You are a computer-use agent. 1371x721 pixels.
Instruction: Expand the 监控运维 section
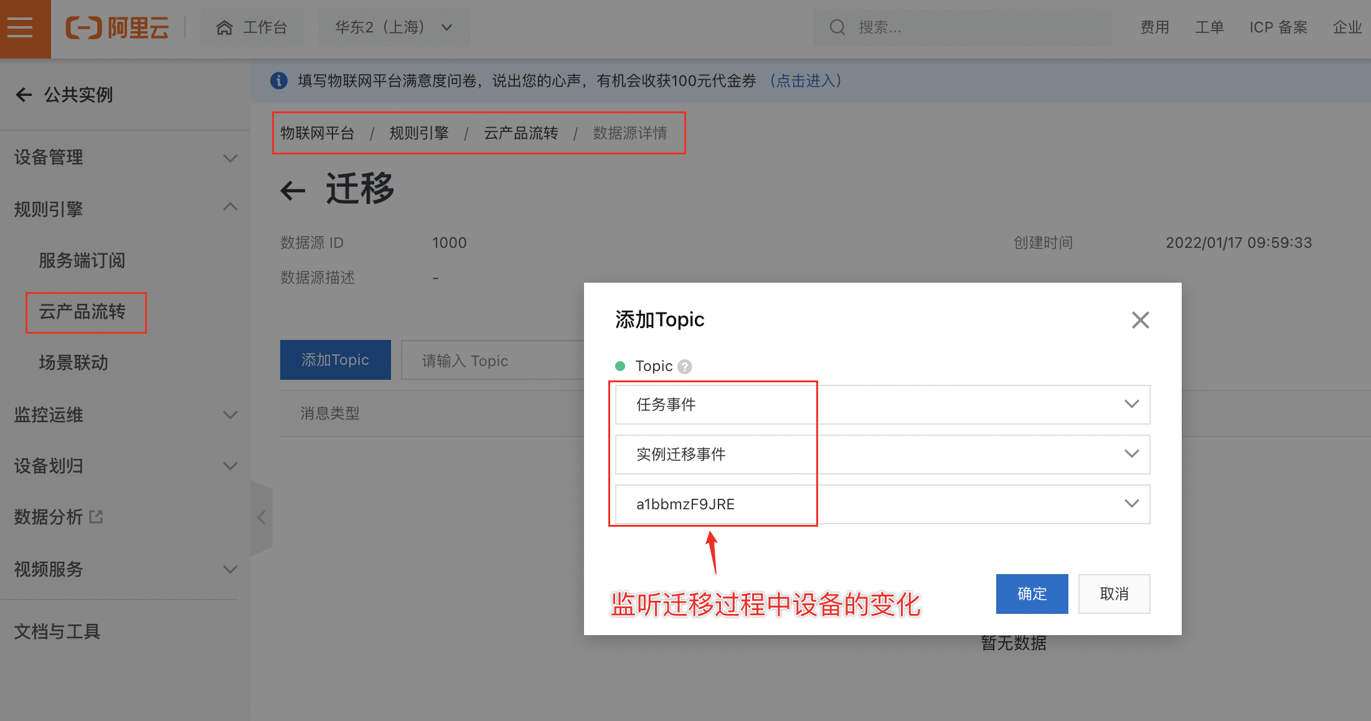pos(125,415)
